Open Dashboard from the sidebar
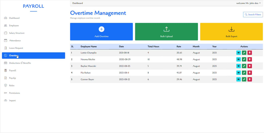The width and height of the screenshot is (264, 133). (x=33, y=18)
